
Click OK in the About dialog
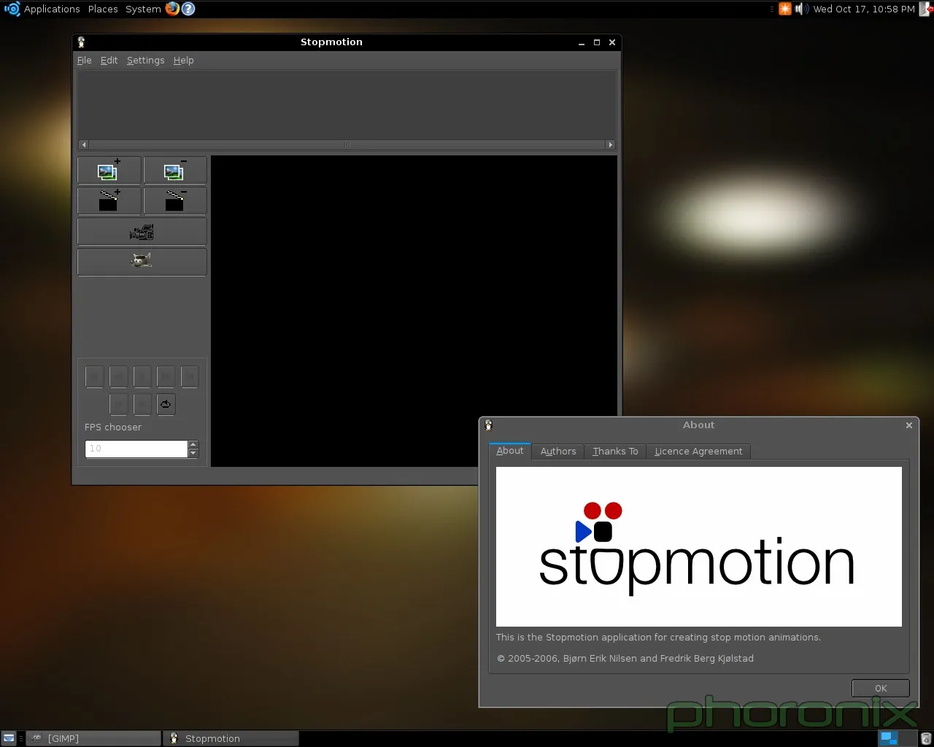[881, 688]
